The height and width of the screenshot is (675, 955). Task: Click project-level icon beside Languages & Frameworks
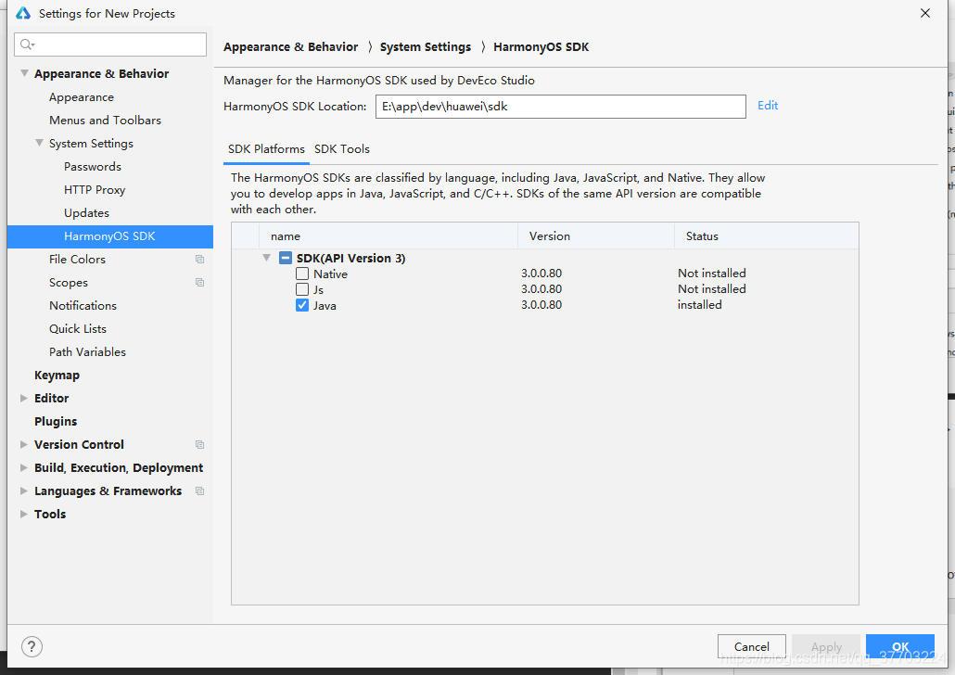click(199, 491)
